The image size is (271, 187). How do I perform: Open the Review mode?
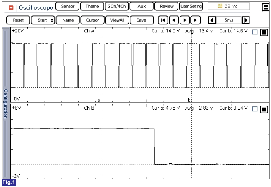coord(166,7)
